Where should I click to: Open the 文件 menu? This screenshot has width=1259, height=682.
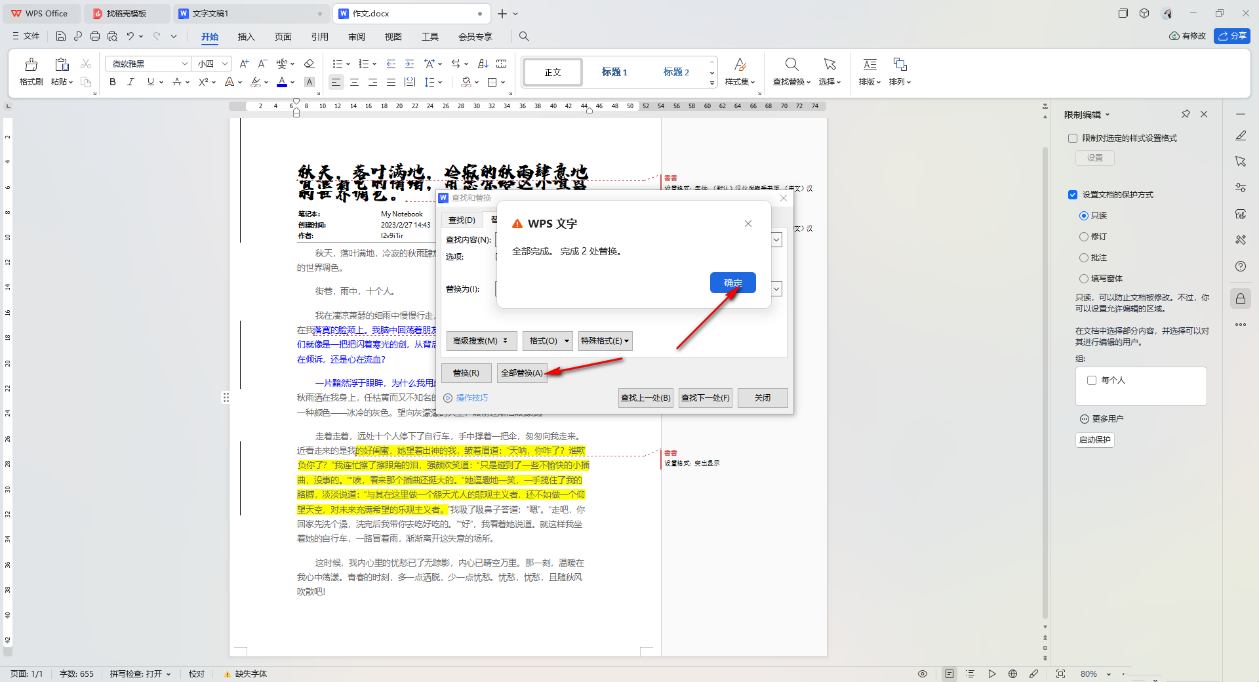[x=26, y=36]
